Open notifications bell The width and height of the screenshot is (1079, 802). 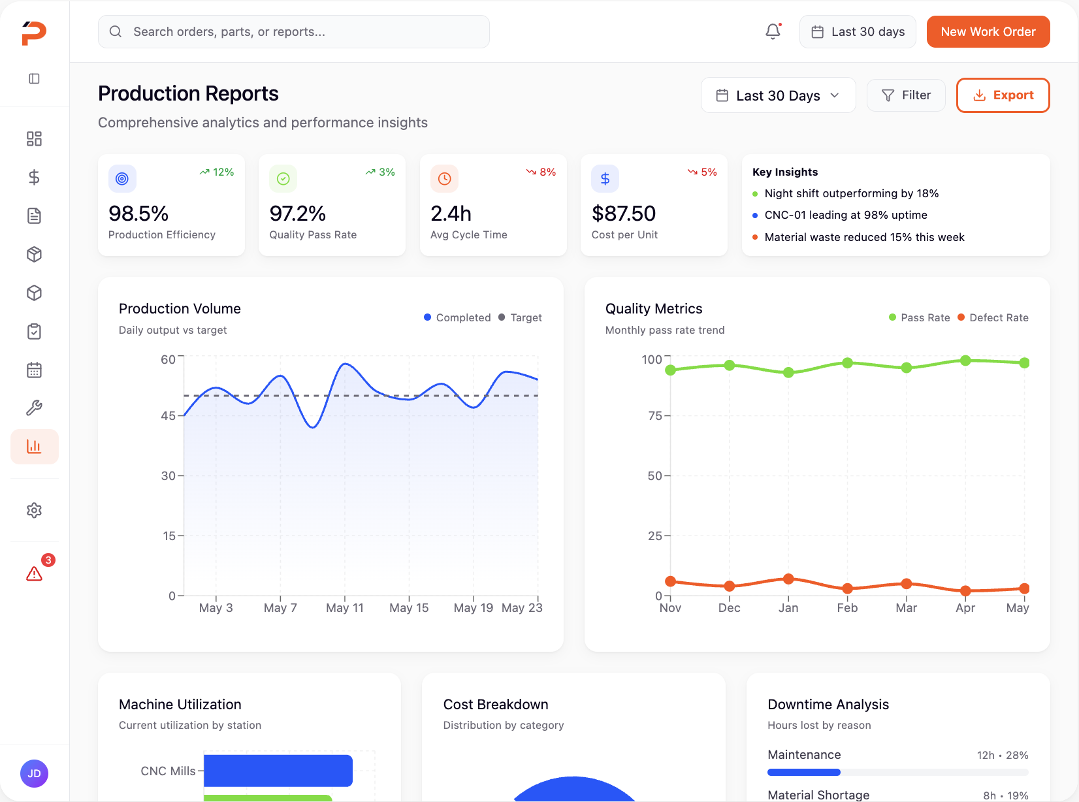pos(773,31)
